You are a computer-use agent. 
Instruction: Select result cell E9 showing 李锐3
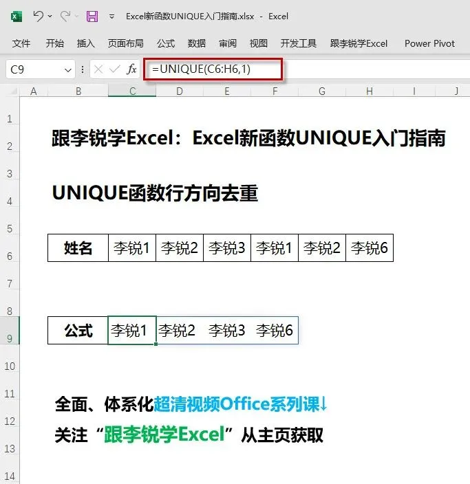tap(227, 330)
